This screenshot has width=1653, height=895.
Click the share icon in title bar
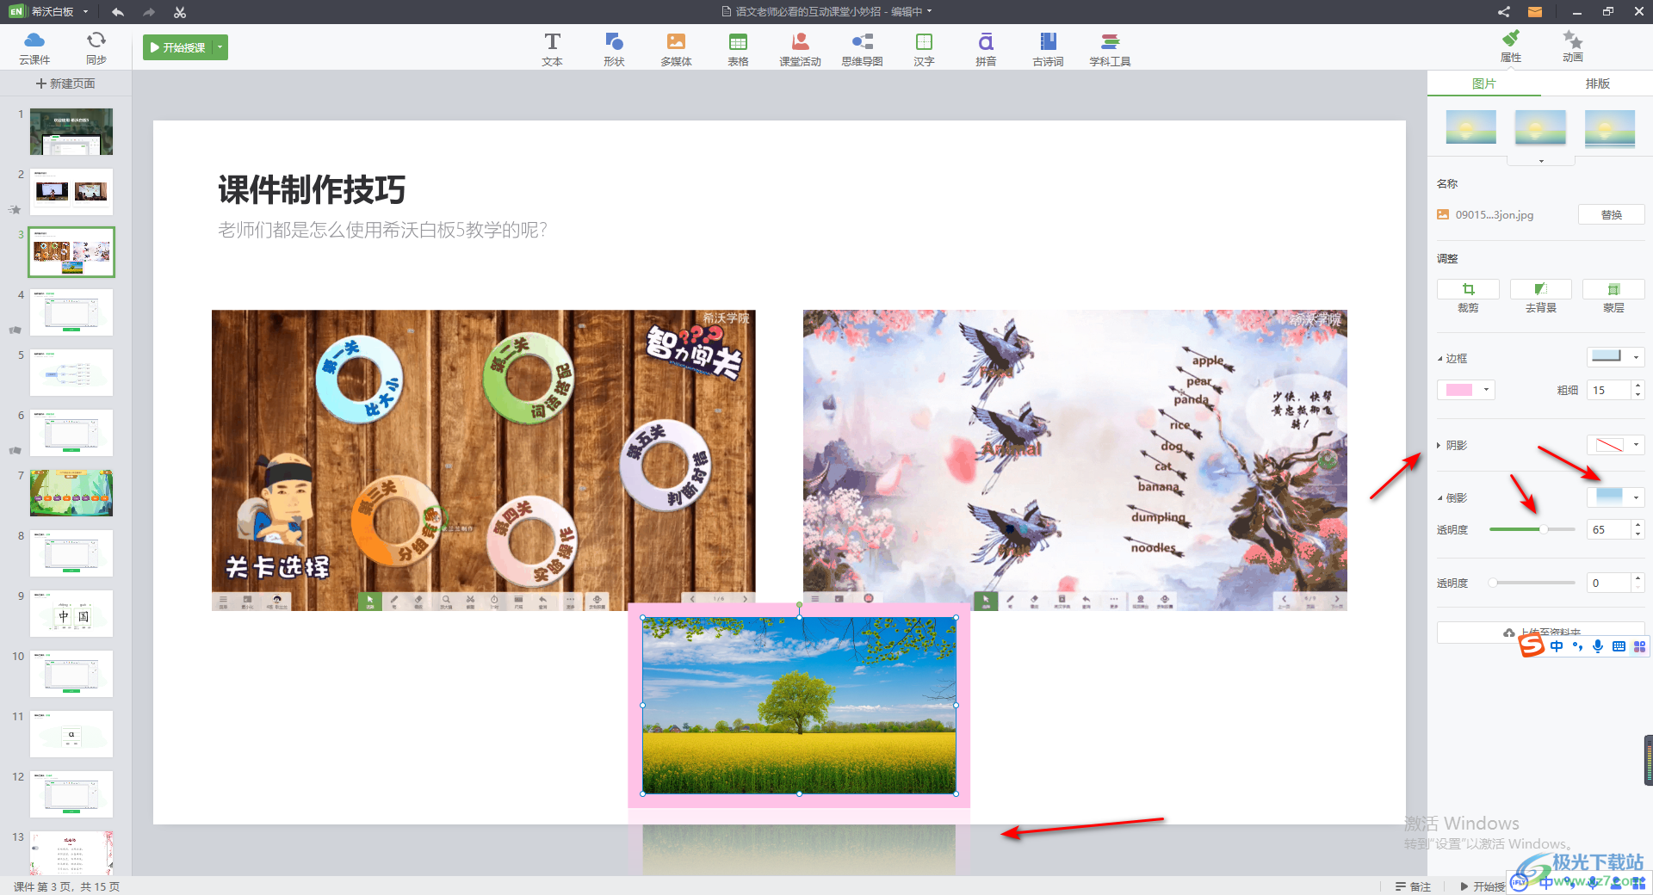click(x=1503, y=12)
